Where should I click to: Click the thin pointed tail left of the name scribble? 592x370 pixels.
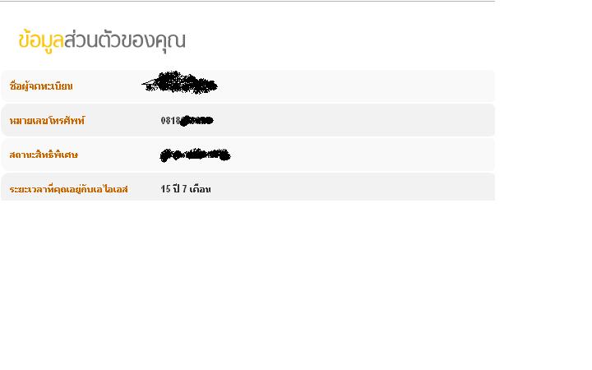coord(149,84)
